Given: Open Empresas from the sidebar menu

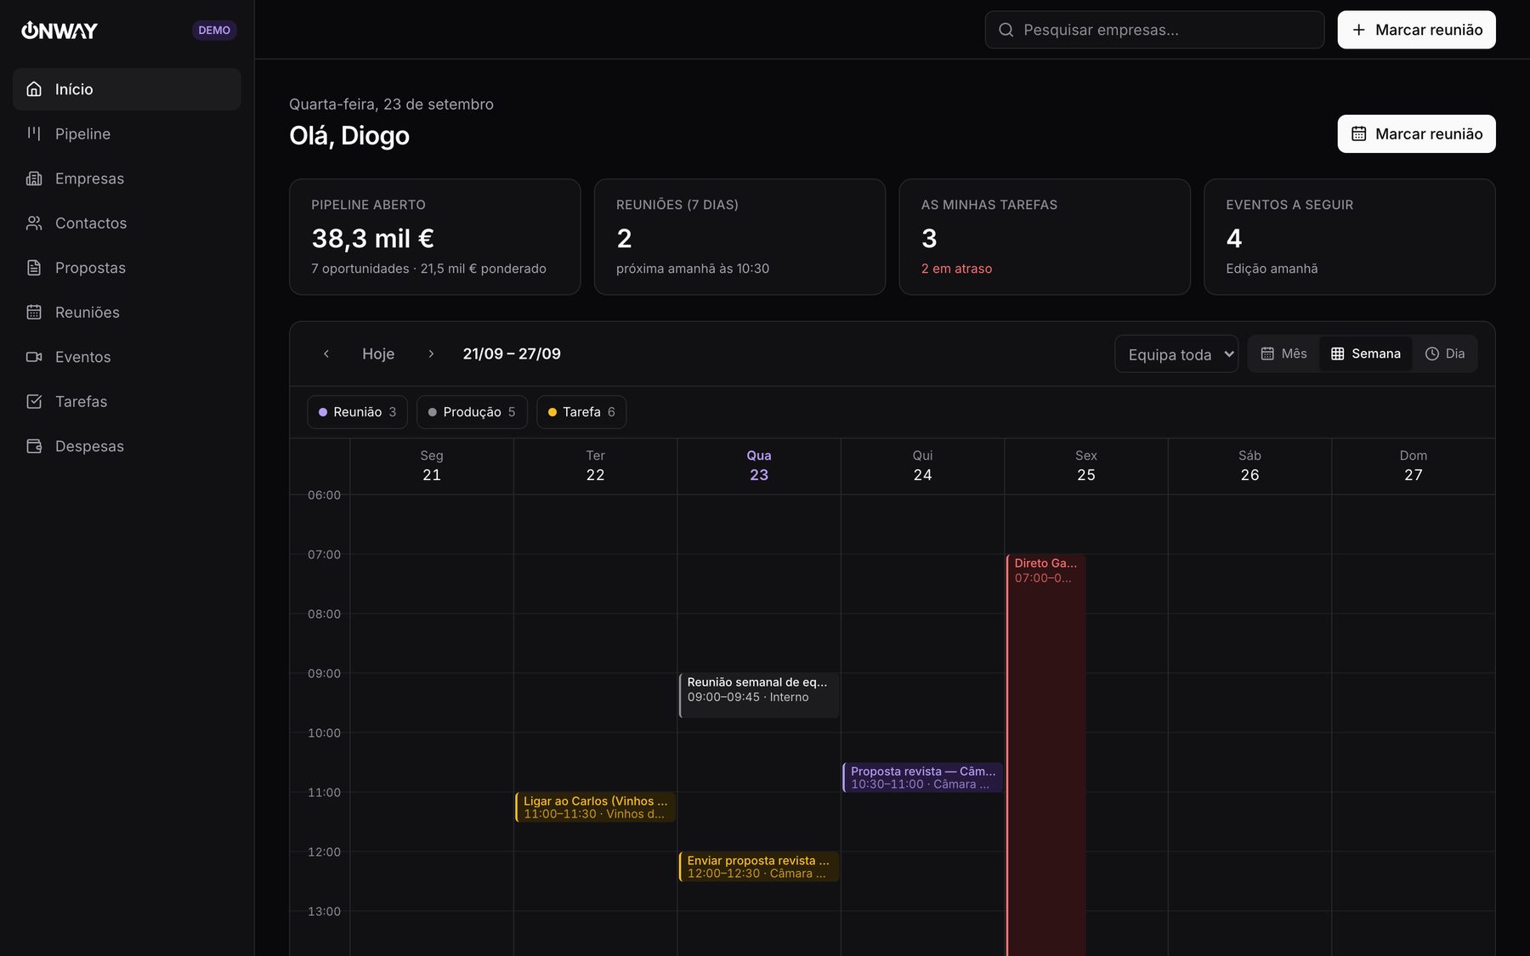Looking at the screenshot, I should pyautogui.click(x=127, y=178).
